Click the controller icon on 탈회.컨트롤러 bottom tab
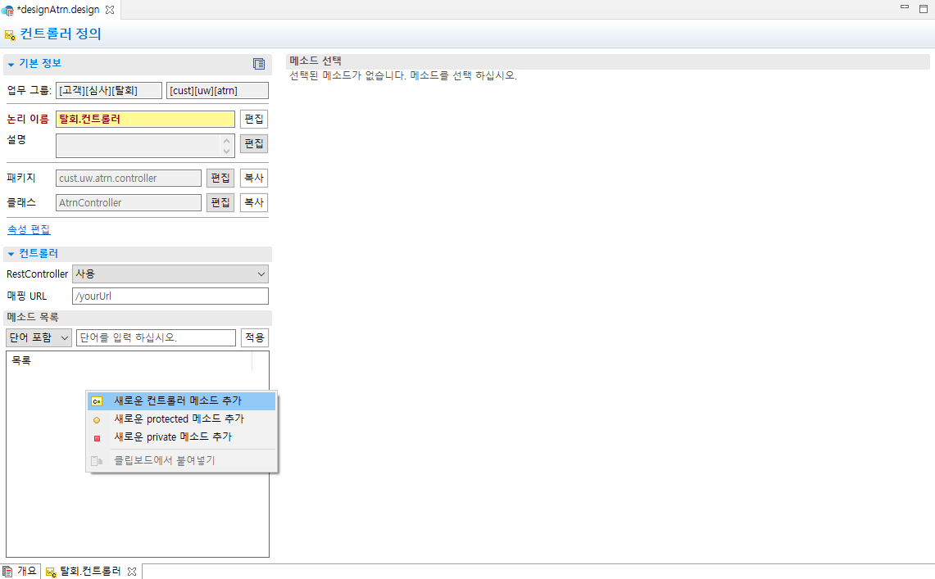 pos(51,571)
